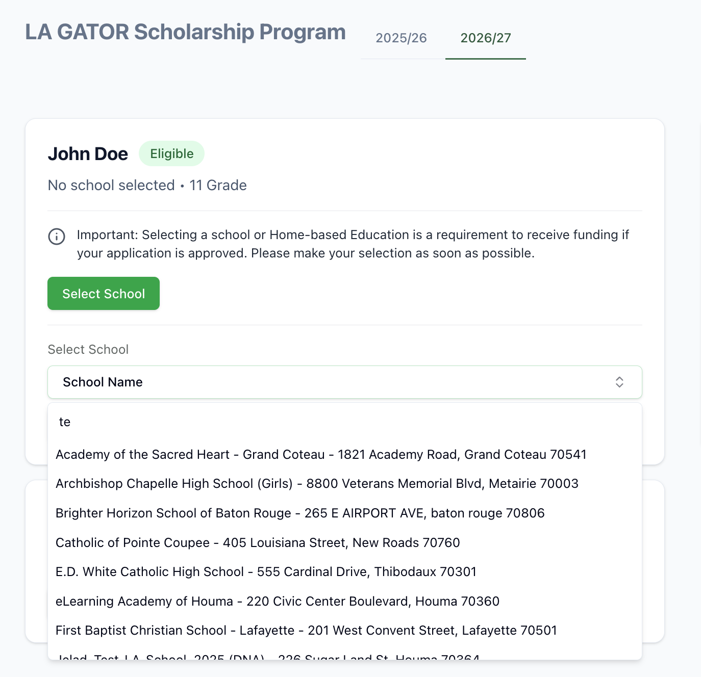Click the LA GATOR Scholarship Program heading
The height and width of the screenshot is (677, 701).
185,32
